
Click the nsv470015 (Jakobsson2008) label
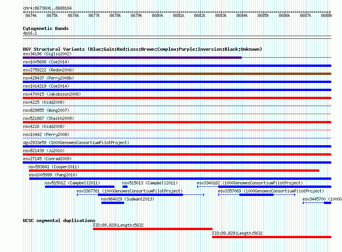pos(52,94)
